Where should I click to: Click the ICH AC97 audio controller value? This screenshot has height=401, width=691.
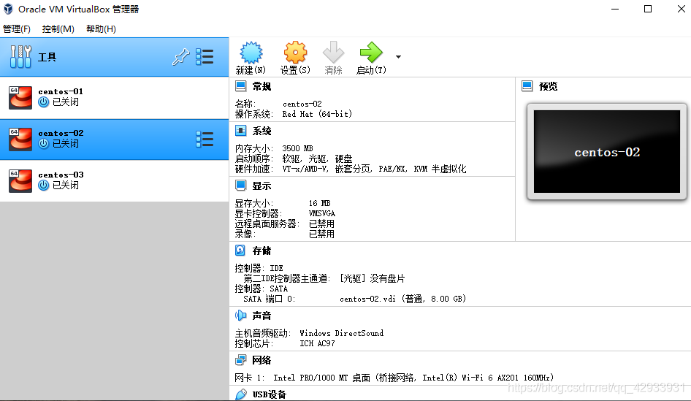pyautogui.click(x=317, y=343)
